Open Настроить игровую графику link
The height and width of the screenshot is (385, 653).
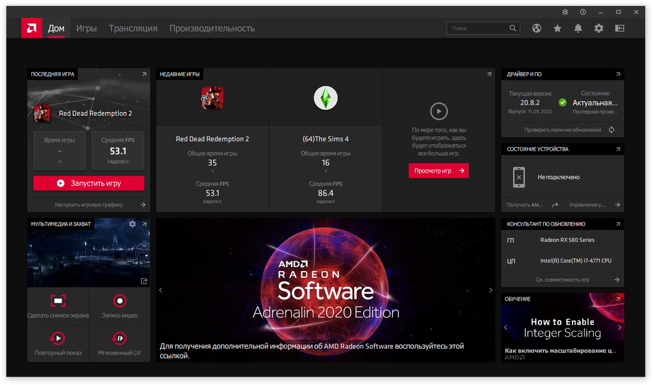click(89, 205)
